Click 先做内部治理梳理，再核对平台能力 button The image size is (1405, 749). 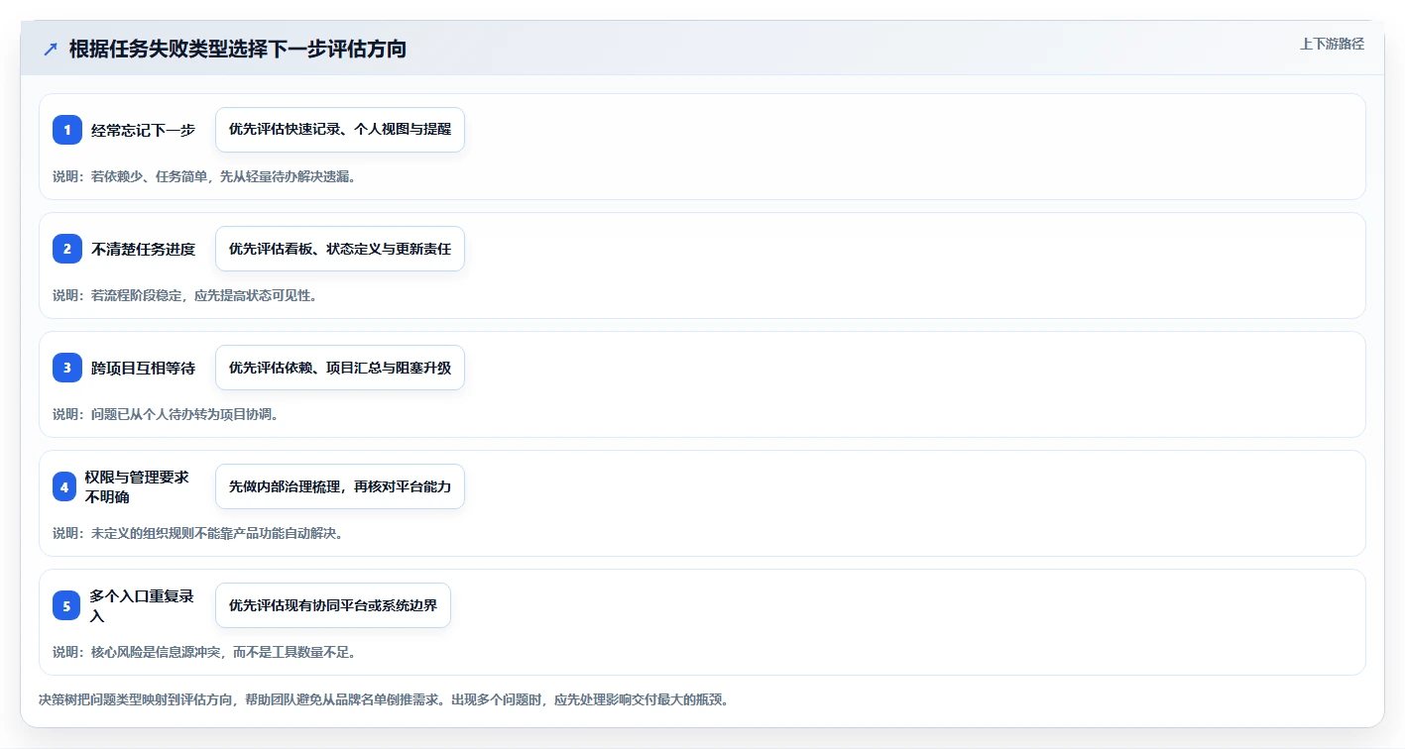coord(340,486)
